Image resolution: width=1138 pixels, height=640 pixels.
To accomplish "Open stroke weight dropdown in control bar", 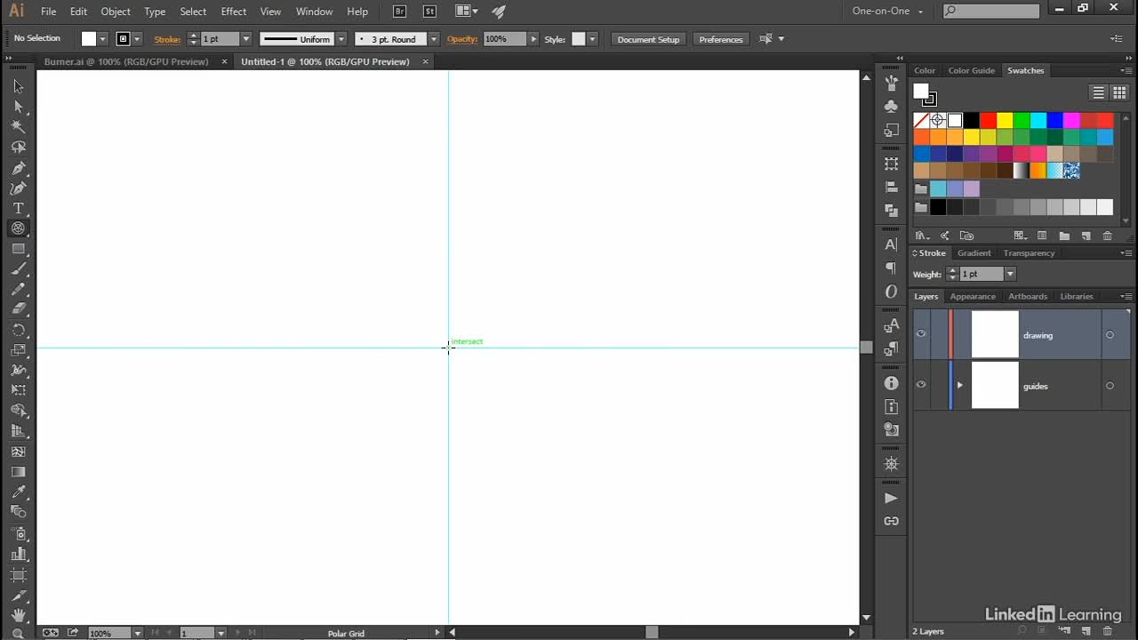I will [x=246, y=39].
